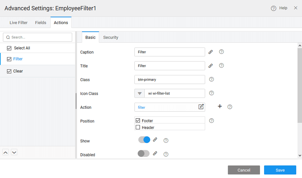Turn off the Show toggle switch
Image resolution: width=302 pixels, height=178 pixels.
point(144,140)
